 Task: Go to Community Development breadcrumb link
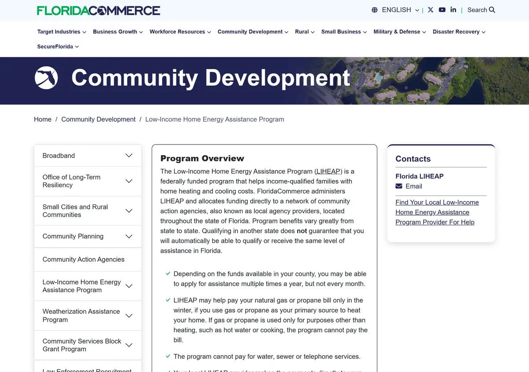[x=98, y=119]
